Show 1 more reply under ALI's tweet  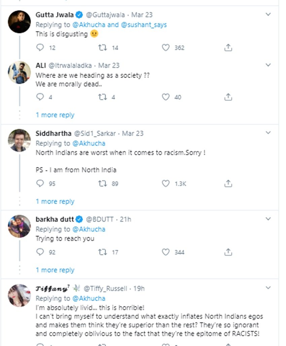pos(55,115)
